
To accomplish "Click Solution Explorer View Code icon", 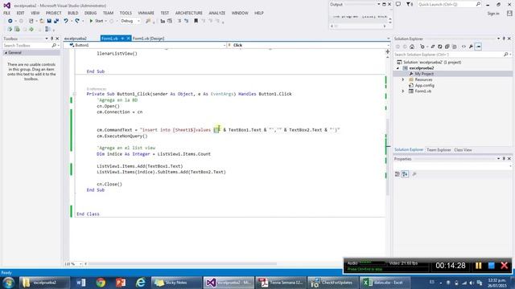I will pyautogui.click(x=463, y=47).
